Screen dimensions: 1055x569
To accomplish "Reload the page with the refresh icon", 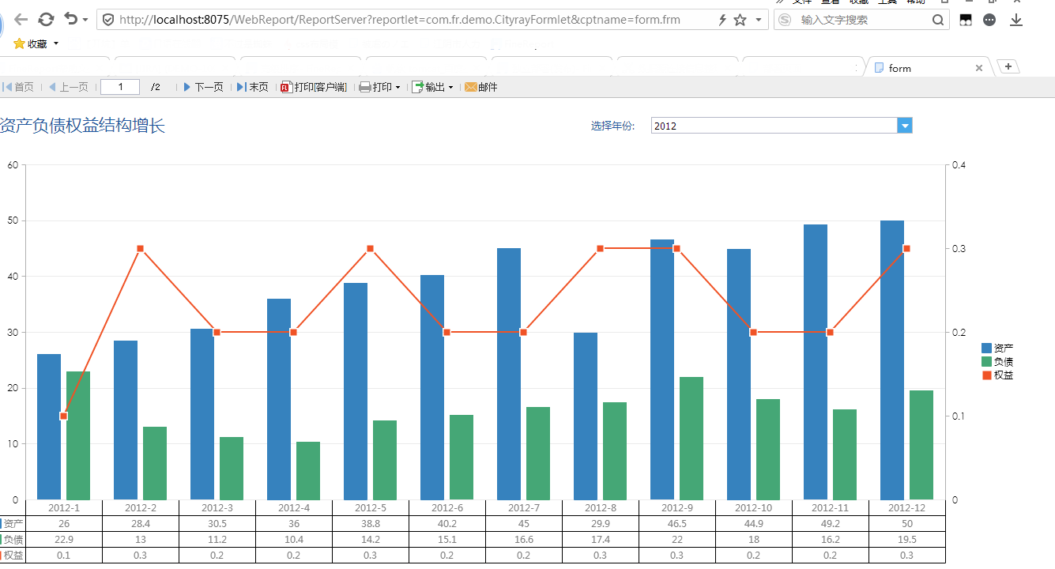I will [x=46, y=20].
